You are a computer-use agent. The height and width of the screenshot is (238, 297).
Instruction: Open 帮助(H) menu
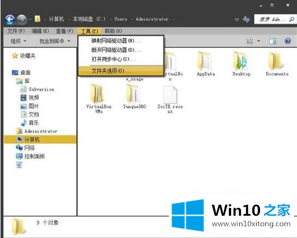(x=113, y=31)
